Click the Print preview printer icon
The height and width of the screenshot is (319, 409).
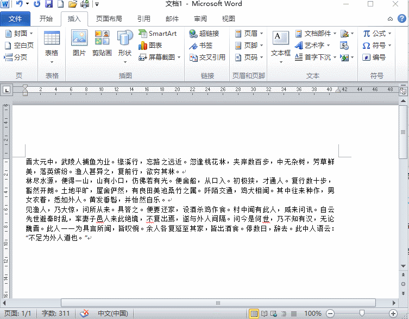point(85,4)
